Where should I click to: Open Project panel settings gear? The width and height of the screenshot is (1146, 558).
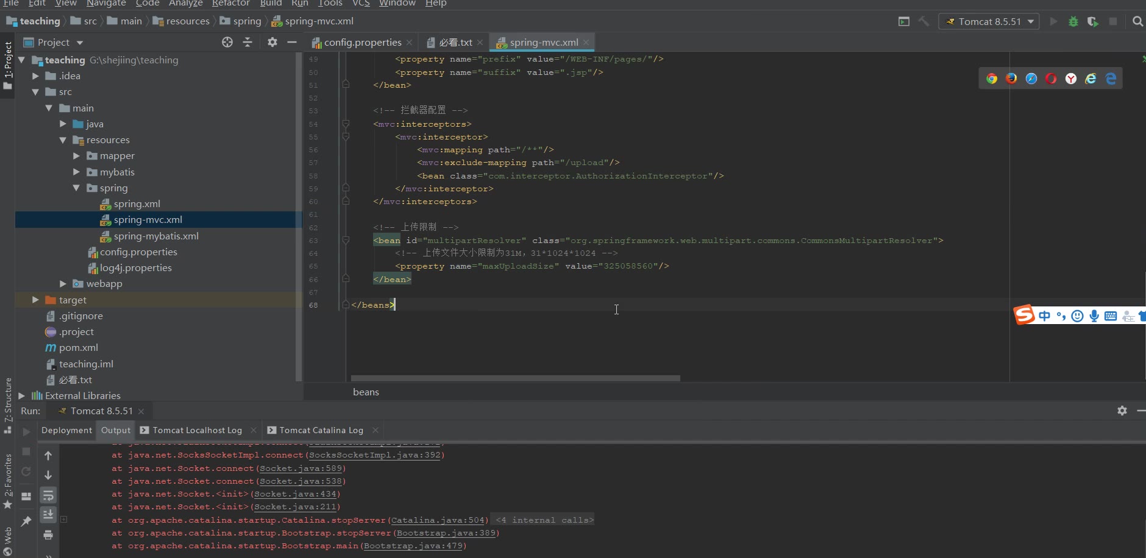pos(272,42)
